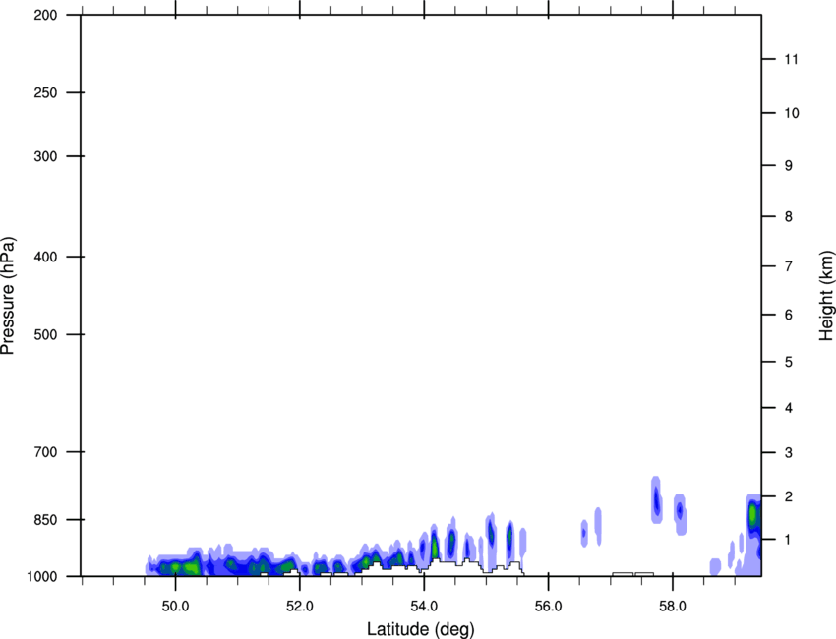Click the 9 km height label
The height and width of the screenshot is (639, 836).
point(789,166)
